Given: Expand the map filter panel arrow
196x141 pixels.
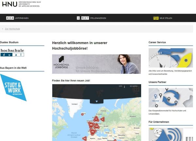Looking at the screenshot, I should pyautogui.click(x=96, y=101).
